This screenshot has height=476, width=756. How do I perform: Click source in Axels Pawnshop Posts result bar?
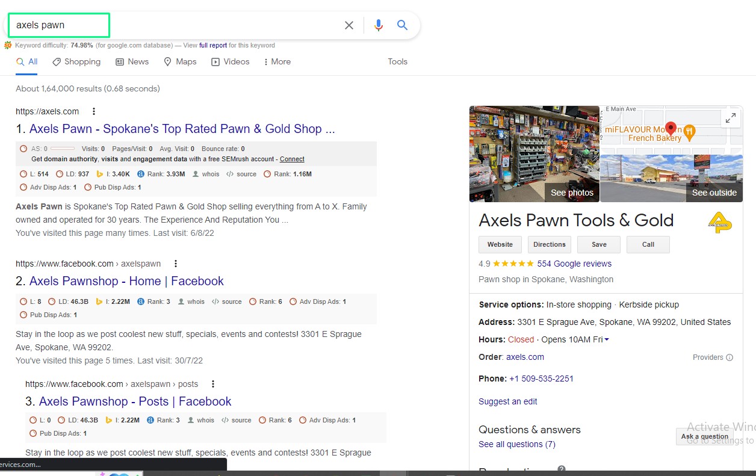click(x=237, y=420)
